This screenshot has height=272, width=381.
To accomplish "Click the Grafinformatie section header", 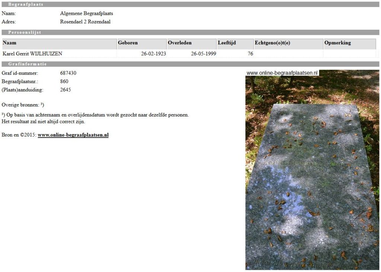I will [190, 64].
